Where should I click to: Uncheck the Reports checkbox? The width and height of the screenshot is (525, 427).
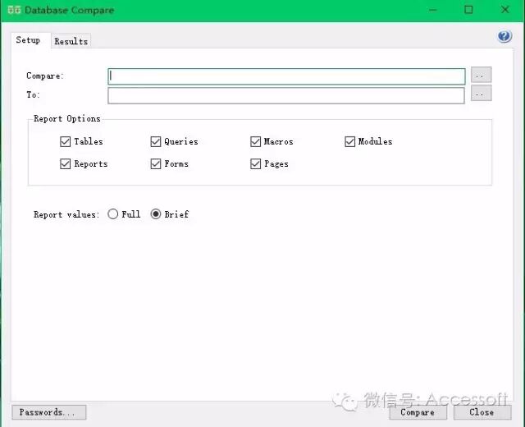tap(66, 164)
